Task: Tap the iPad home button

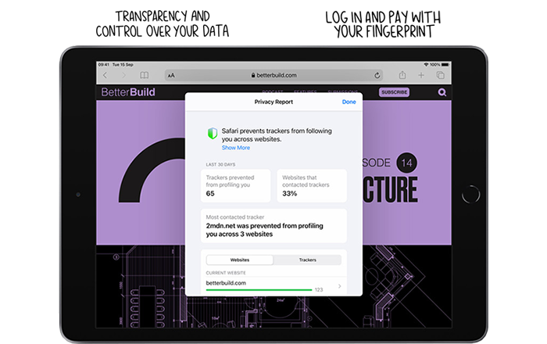Action: tap(470, 195)
